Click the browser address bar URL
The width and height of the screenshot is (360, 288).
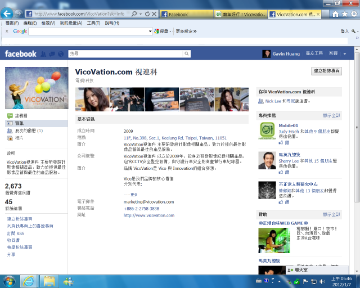tap(79, 14)
